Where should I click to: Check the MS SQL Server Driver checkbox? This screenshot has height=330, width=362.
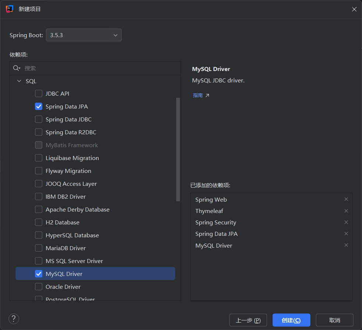(39, 261)
